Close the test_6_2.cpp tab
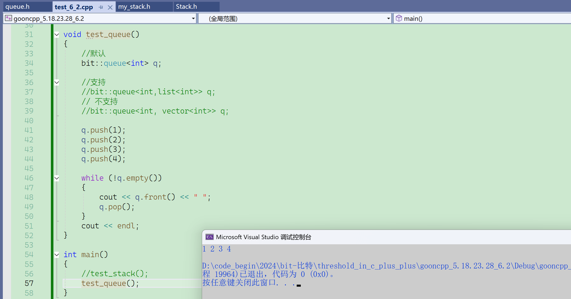Screen dimensions: 571x299 [110, 7]
